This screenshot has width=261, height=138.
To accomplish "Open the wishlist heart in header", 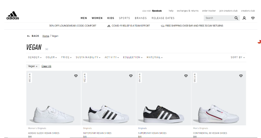I will pyautogui.click(x=253, y=18).
